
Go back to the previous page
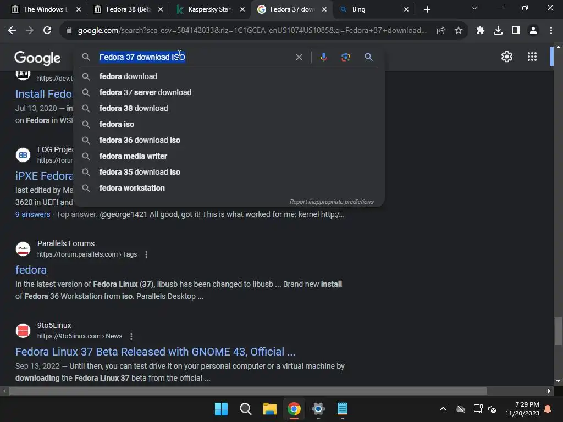tap(12, 31)
